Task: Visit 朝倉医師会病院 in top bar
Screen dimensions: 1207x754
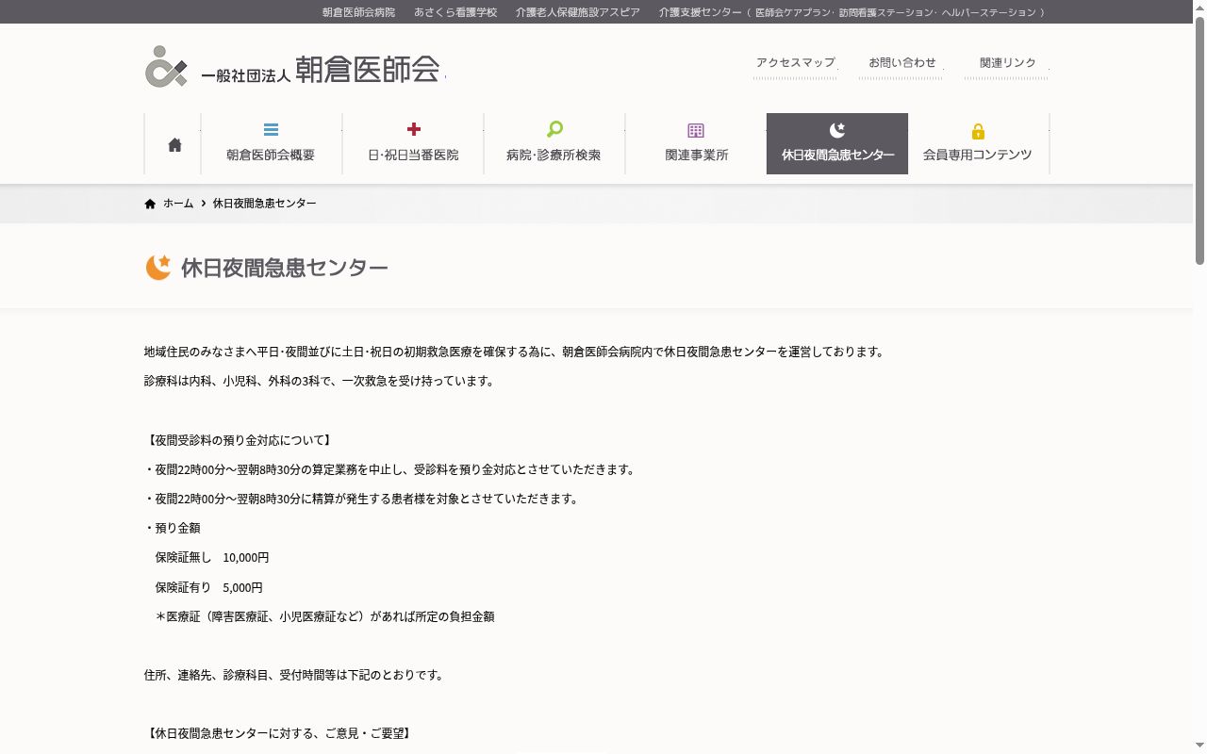Action: coord(358,12)
